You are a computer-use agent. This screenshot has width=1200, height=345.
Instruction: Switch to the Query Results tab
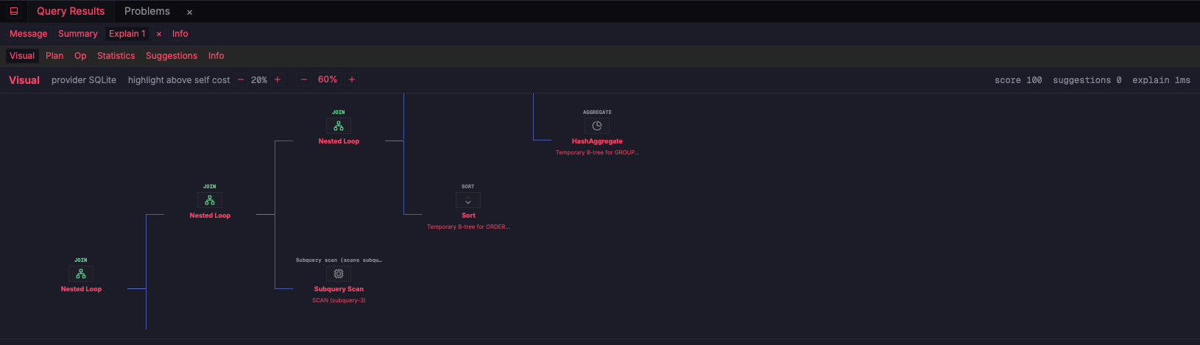[x=71, y=11]
